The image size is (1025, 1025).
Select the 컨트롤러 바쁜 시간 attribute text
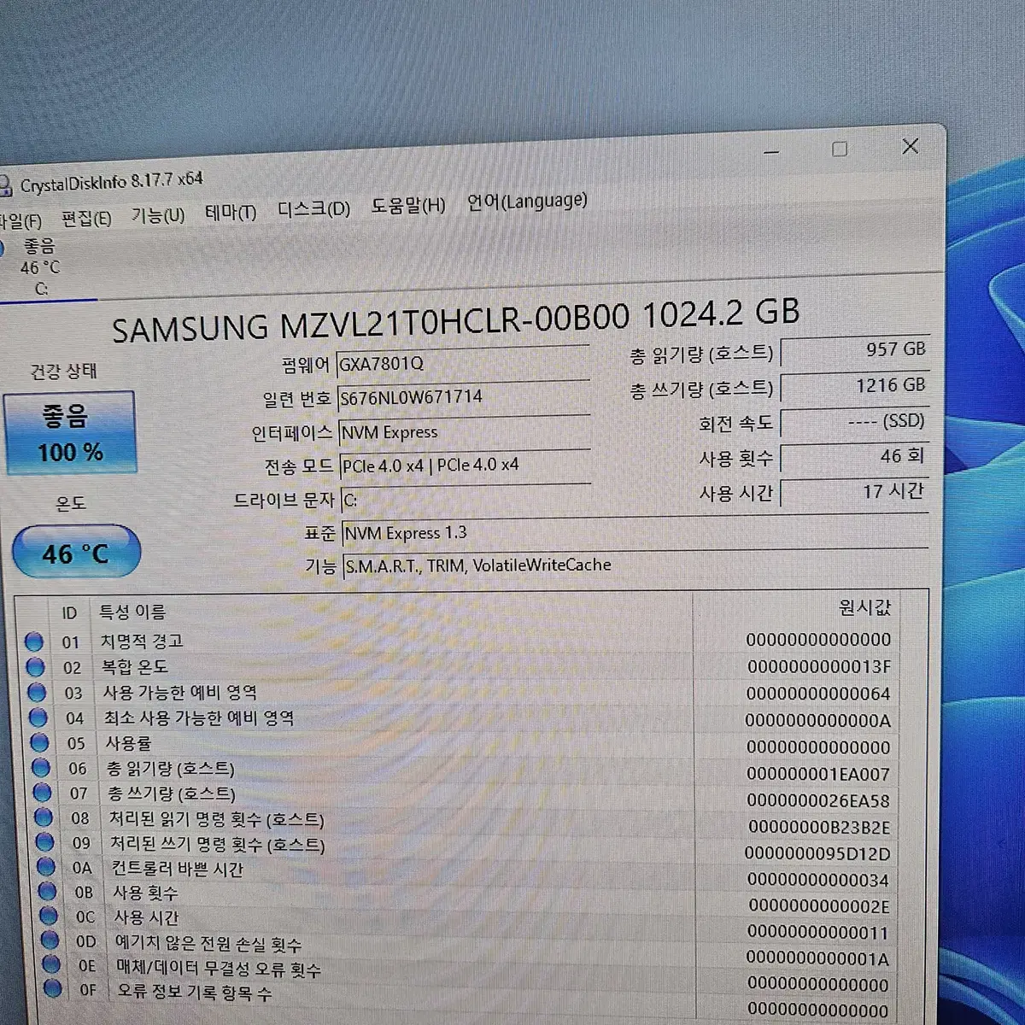click(x=178, y=868)
